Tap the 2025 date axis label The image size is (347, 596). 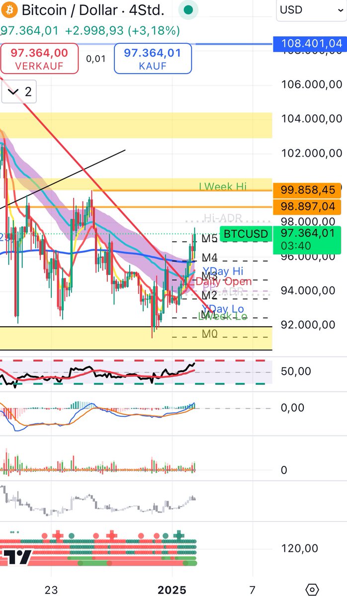tap(172, 590)
